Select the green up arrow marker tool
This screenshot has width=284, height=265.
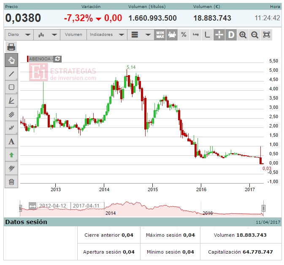pyautogui.click(x=11, y=155)
